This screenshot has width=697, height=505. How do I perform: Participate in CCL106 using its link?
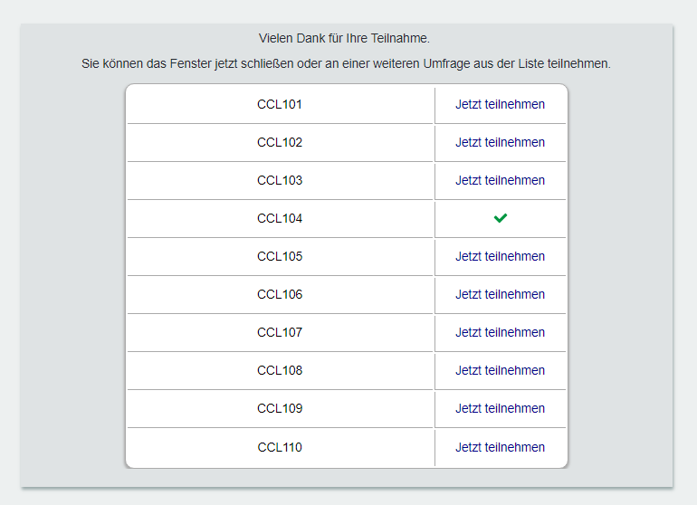(500, 294)
